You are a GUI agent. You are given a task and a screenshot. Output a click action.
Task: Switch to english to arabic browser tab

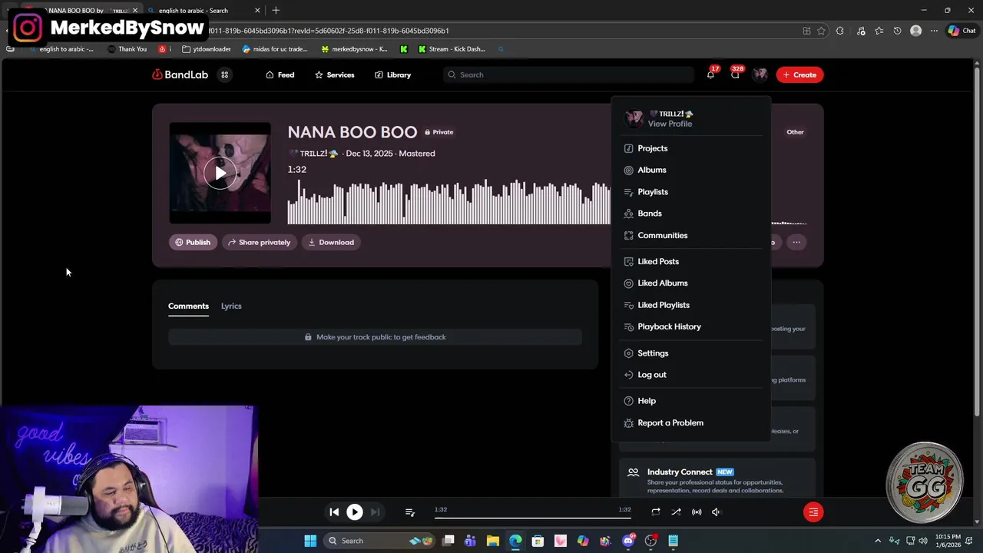203,11
